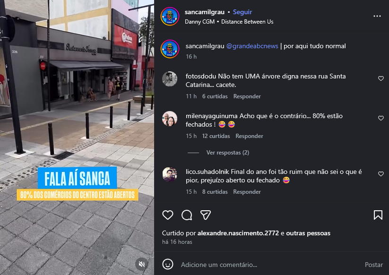This screenshot has width=389, height=275.
Task: Open comment bubble icon below comments
Action: (x=187, y=215)
